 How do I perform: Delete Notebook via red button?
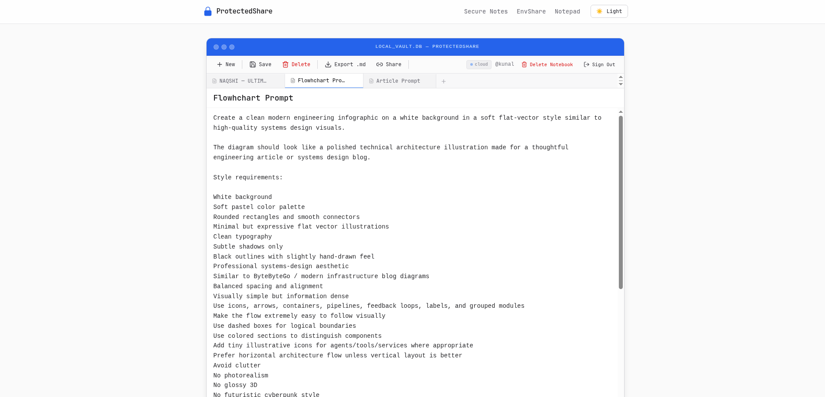tap(547, 64)
